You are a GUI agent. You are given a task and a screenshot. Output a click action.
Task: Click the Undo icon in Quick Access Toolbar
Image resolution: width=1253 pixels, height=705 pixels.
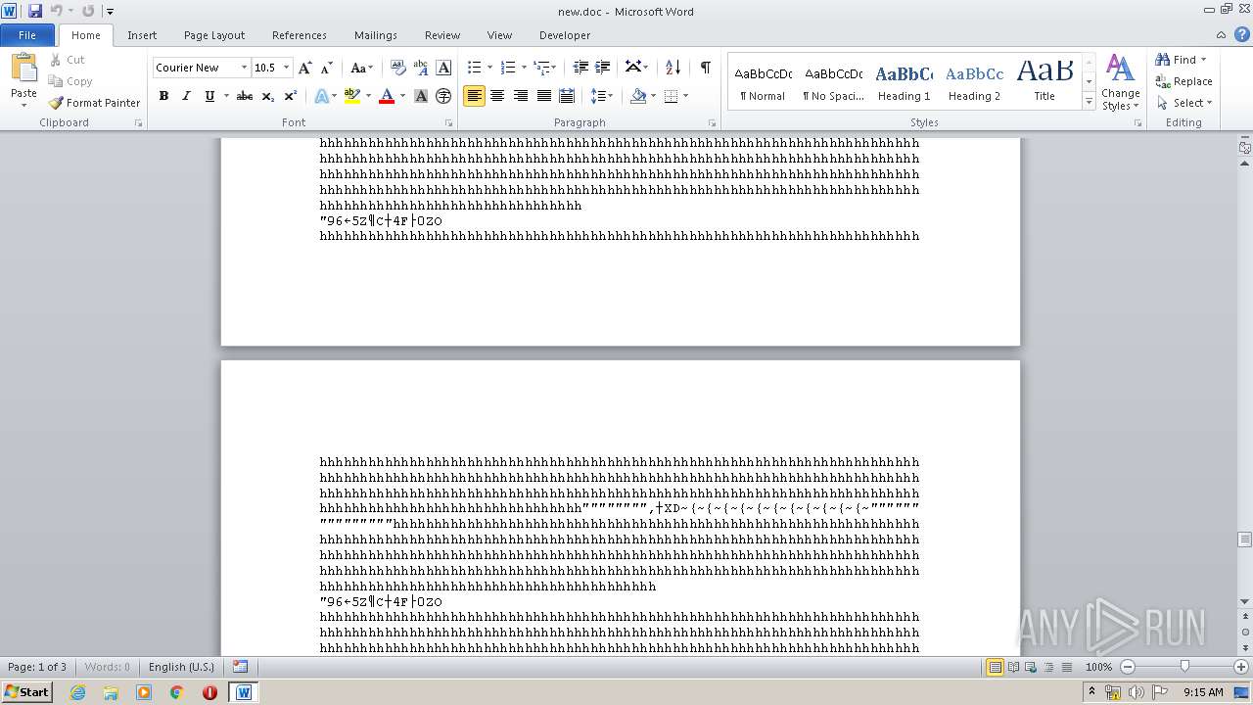57,11
